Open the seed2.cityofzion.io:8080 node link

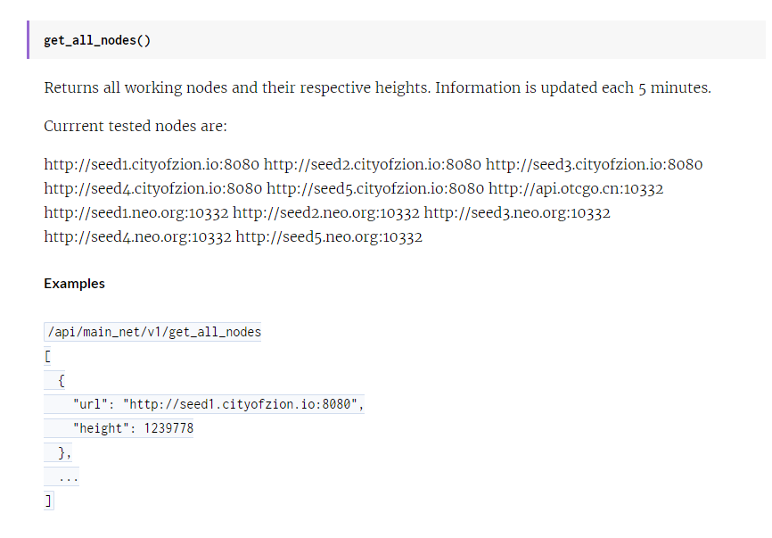tap(373, 165)
